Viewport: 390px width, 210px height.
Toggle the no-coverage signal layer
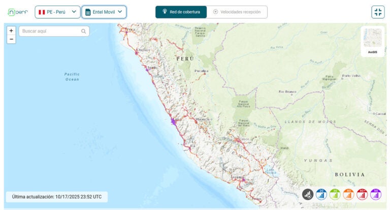point(308,194)
